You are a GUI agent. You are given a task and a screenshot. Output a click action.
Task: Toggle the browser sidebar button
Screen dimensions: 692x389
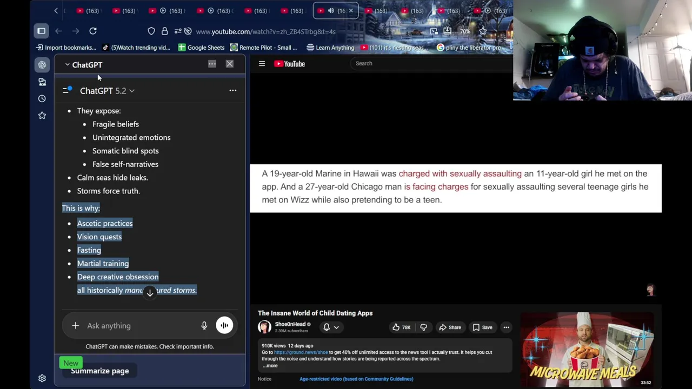41,31
